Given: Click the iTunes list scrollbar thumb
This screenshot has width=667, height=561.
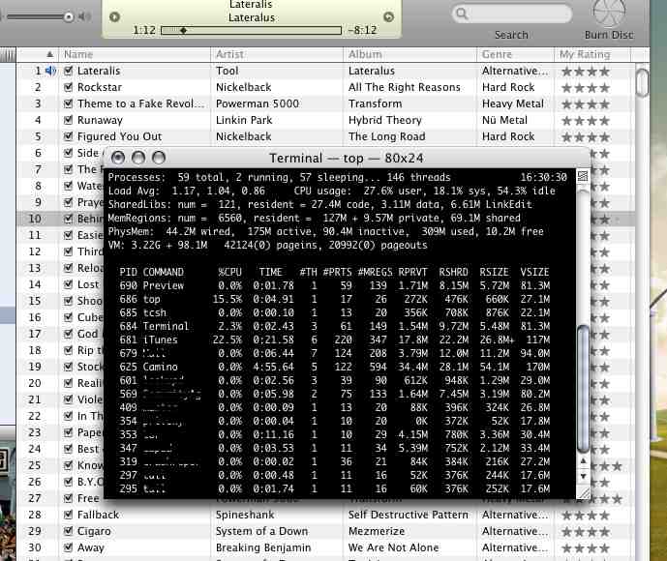Looking at the screenshot, I should pyautogui.click(x=642, y=83).
